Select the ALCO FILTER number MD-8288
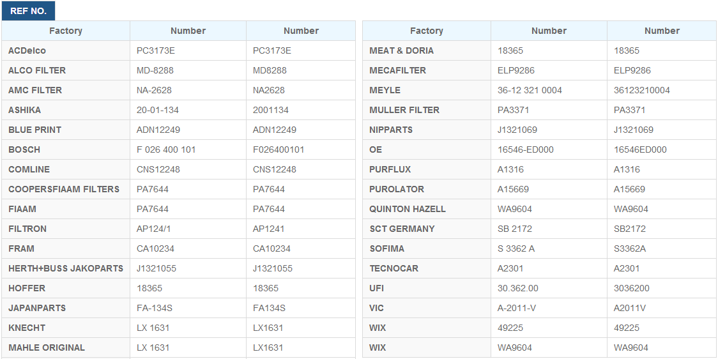Image resolution: width=718 pixels, height=359 pixels. (x=155, y=70)
